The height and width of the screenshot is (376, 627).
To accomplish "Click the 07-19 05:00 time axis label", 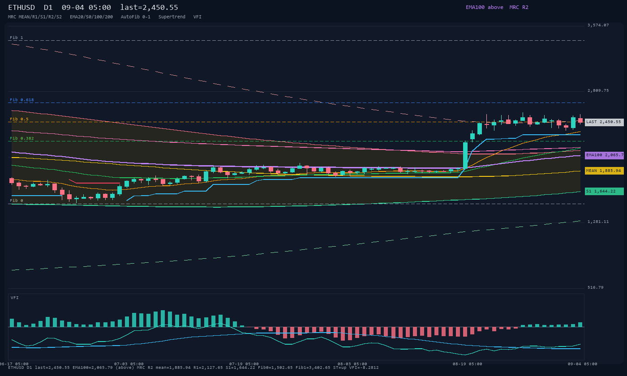I will [244, 364].
